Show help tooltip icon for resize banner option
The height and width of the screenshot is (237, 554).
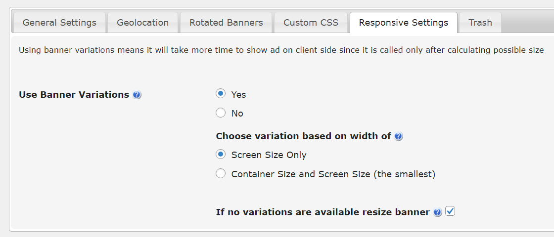click(x=437, y=212)
